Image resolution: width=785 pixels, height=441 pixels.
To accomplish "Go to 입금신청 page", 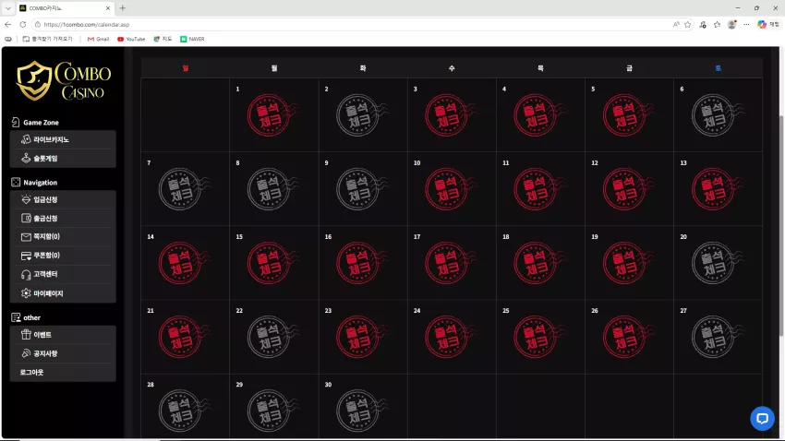I will pos(63,199).
